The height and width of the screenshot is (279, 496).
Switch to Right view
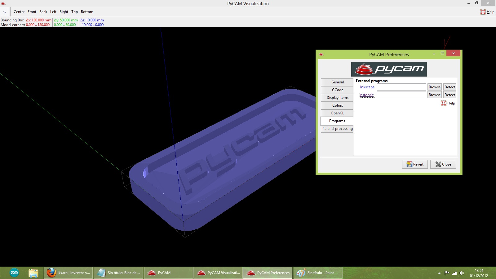(64, 12)
